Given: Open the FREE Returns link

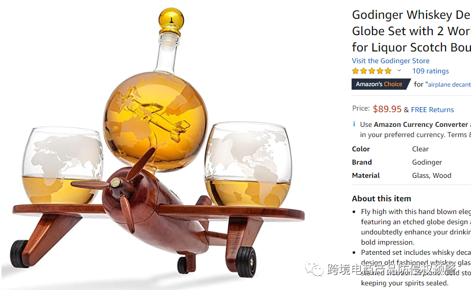Looking at the screenshot, I should [432, 110].
